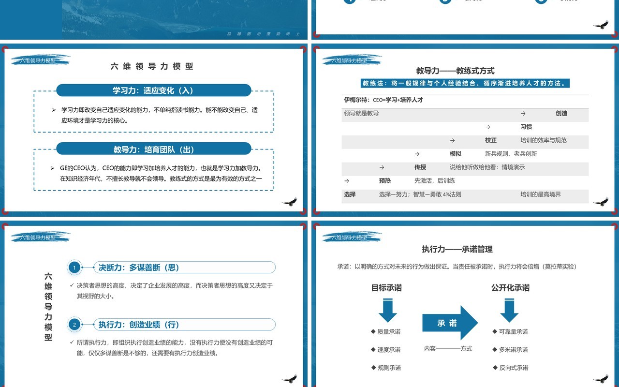Click the 内容————方式 label under the arrow

click(x=448, y=349)
